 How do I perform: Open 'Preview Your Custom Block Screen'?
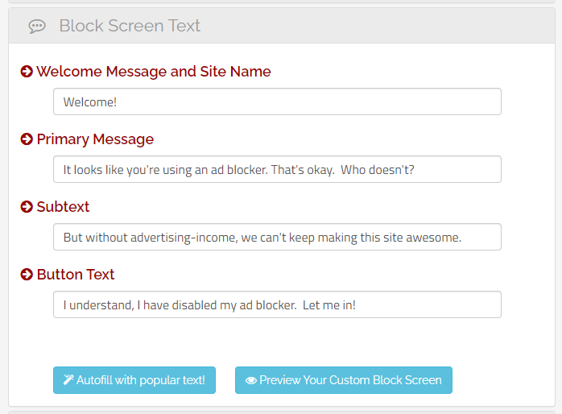click(x=343, y=380)
